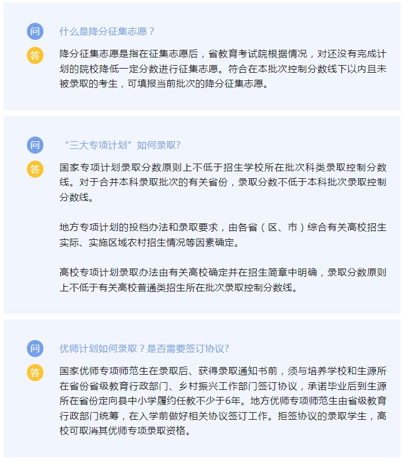Click the line 分数线。 ending the first 专项 paragraph
The height and width of the screenshot is (462, 404).
[x=77, y=198]
